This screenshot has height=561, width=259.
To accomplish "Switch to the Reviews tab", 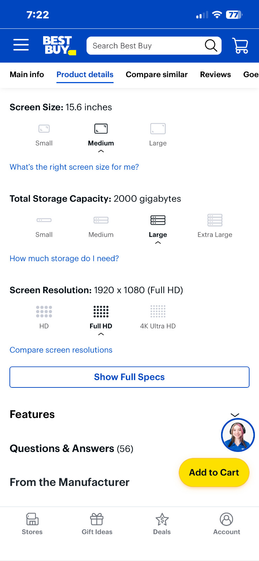I will (x=216, y=74).
